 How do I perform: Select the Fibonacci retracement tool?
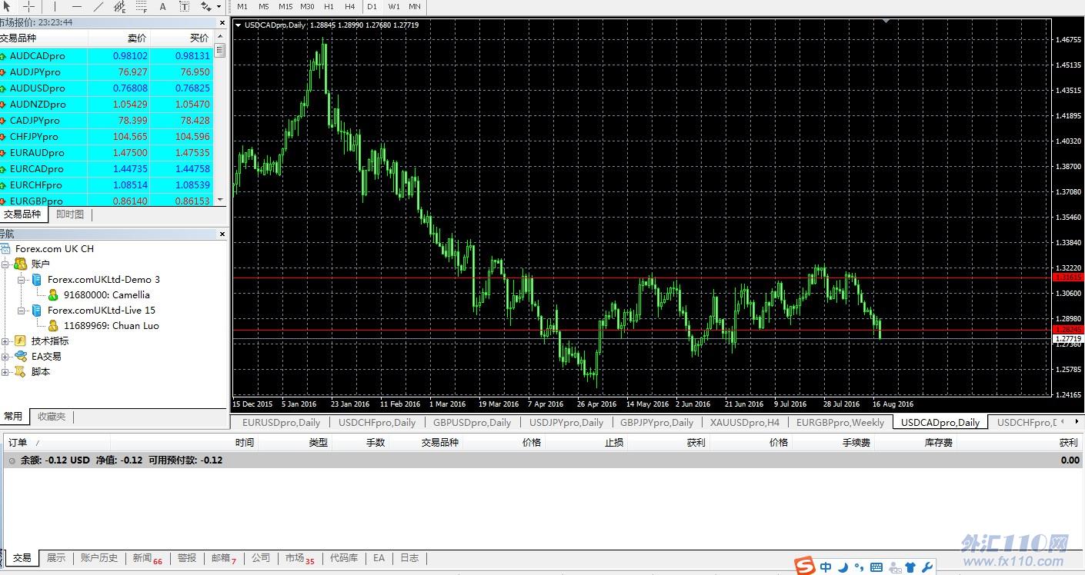142,6
